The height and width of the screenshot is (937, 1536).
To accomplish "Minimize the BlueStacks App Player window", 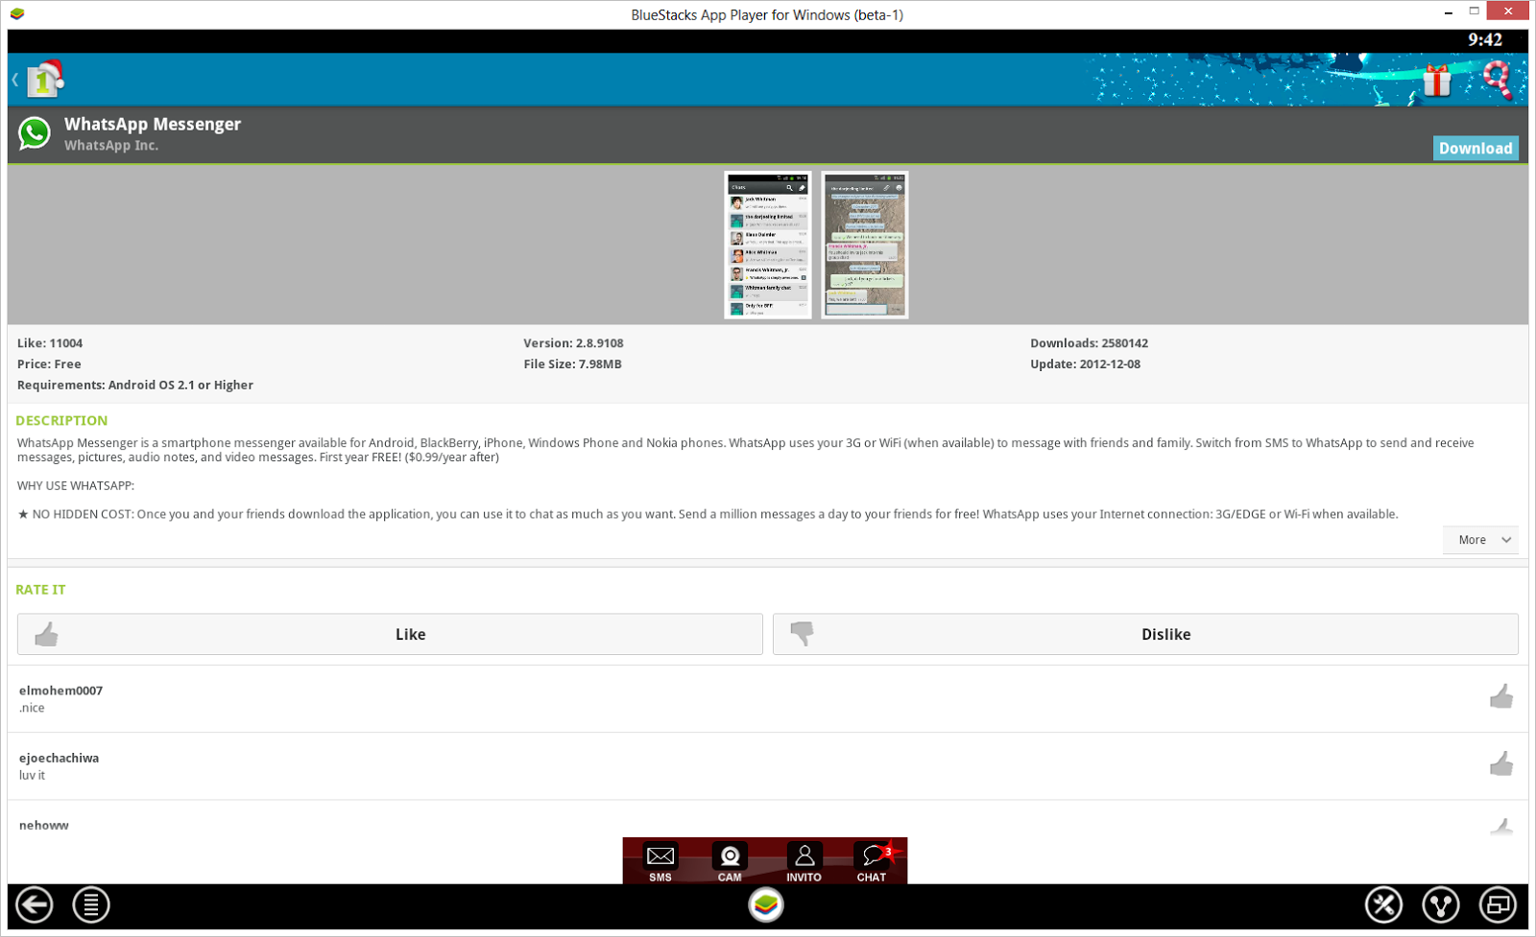I will point(1448,12).
